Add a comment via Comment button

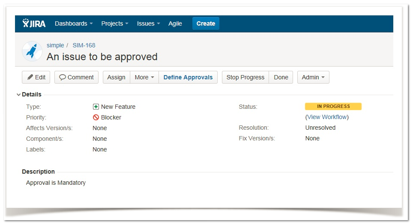coord(76,77)
